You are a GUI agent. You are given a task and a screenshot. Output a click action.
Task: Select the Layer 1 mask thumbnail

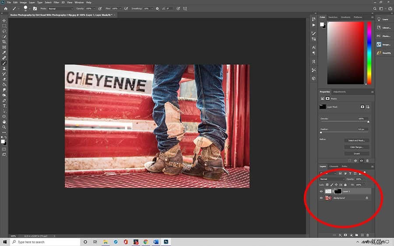coord(338,191)
